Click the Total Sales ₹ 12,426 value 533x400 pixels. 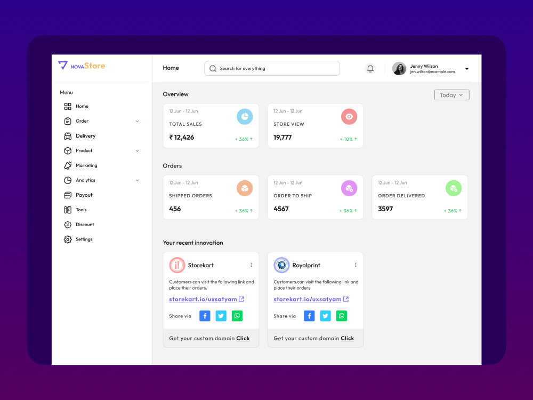click(182, 138)
